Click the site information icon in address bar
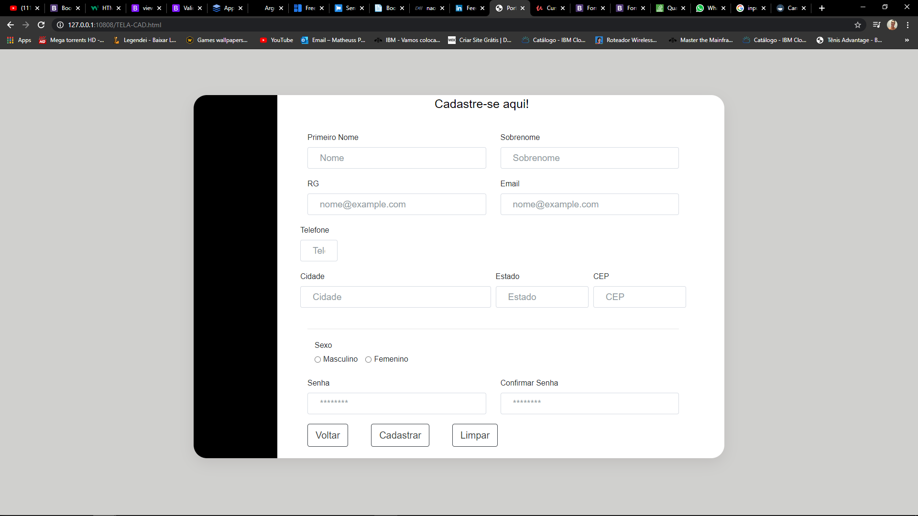Viewport: 918px width, 516px height. [x=60, y=25]
